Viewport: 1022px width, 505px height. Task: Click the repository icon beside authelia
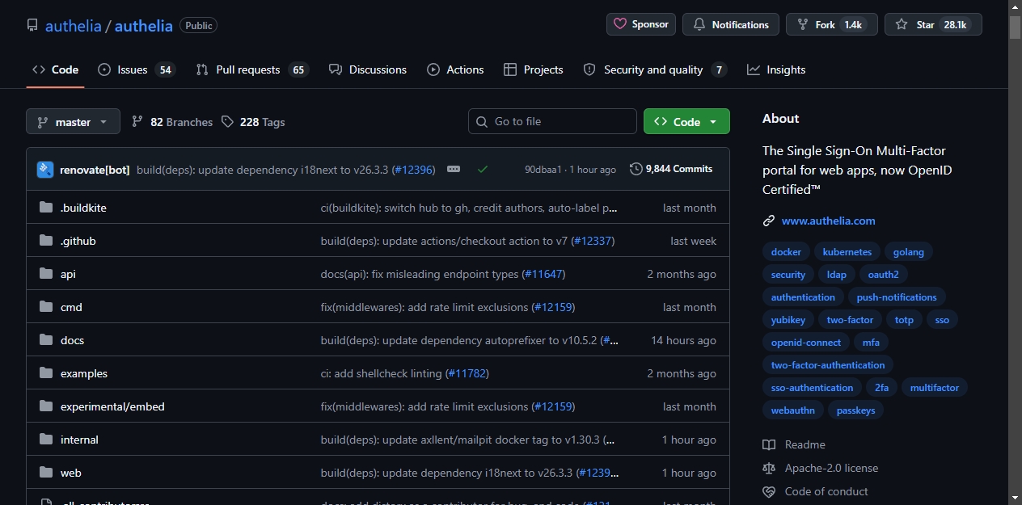point(32,25)
